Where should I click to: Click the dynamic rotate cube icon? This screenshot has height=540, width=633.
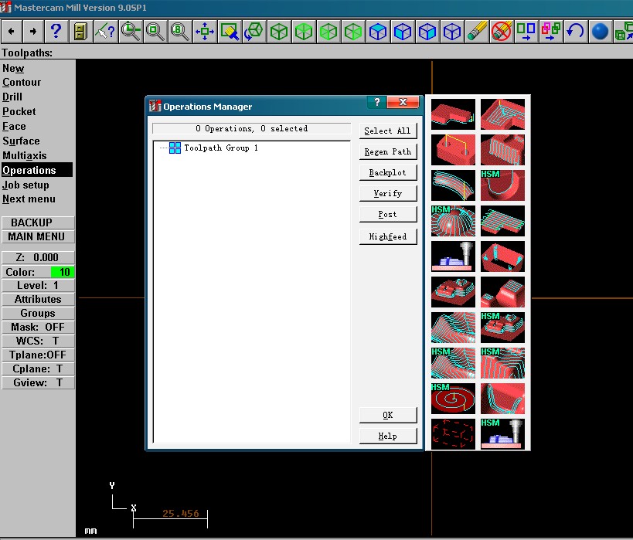point(254,31)
